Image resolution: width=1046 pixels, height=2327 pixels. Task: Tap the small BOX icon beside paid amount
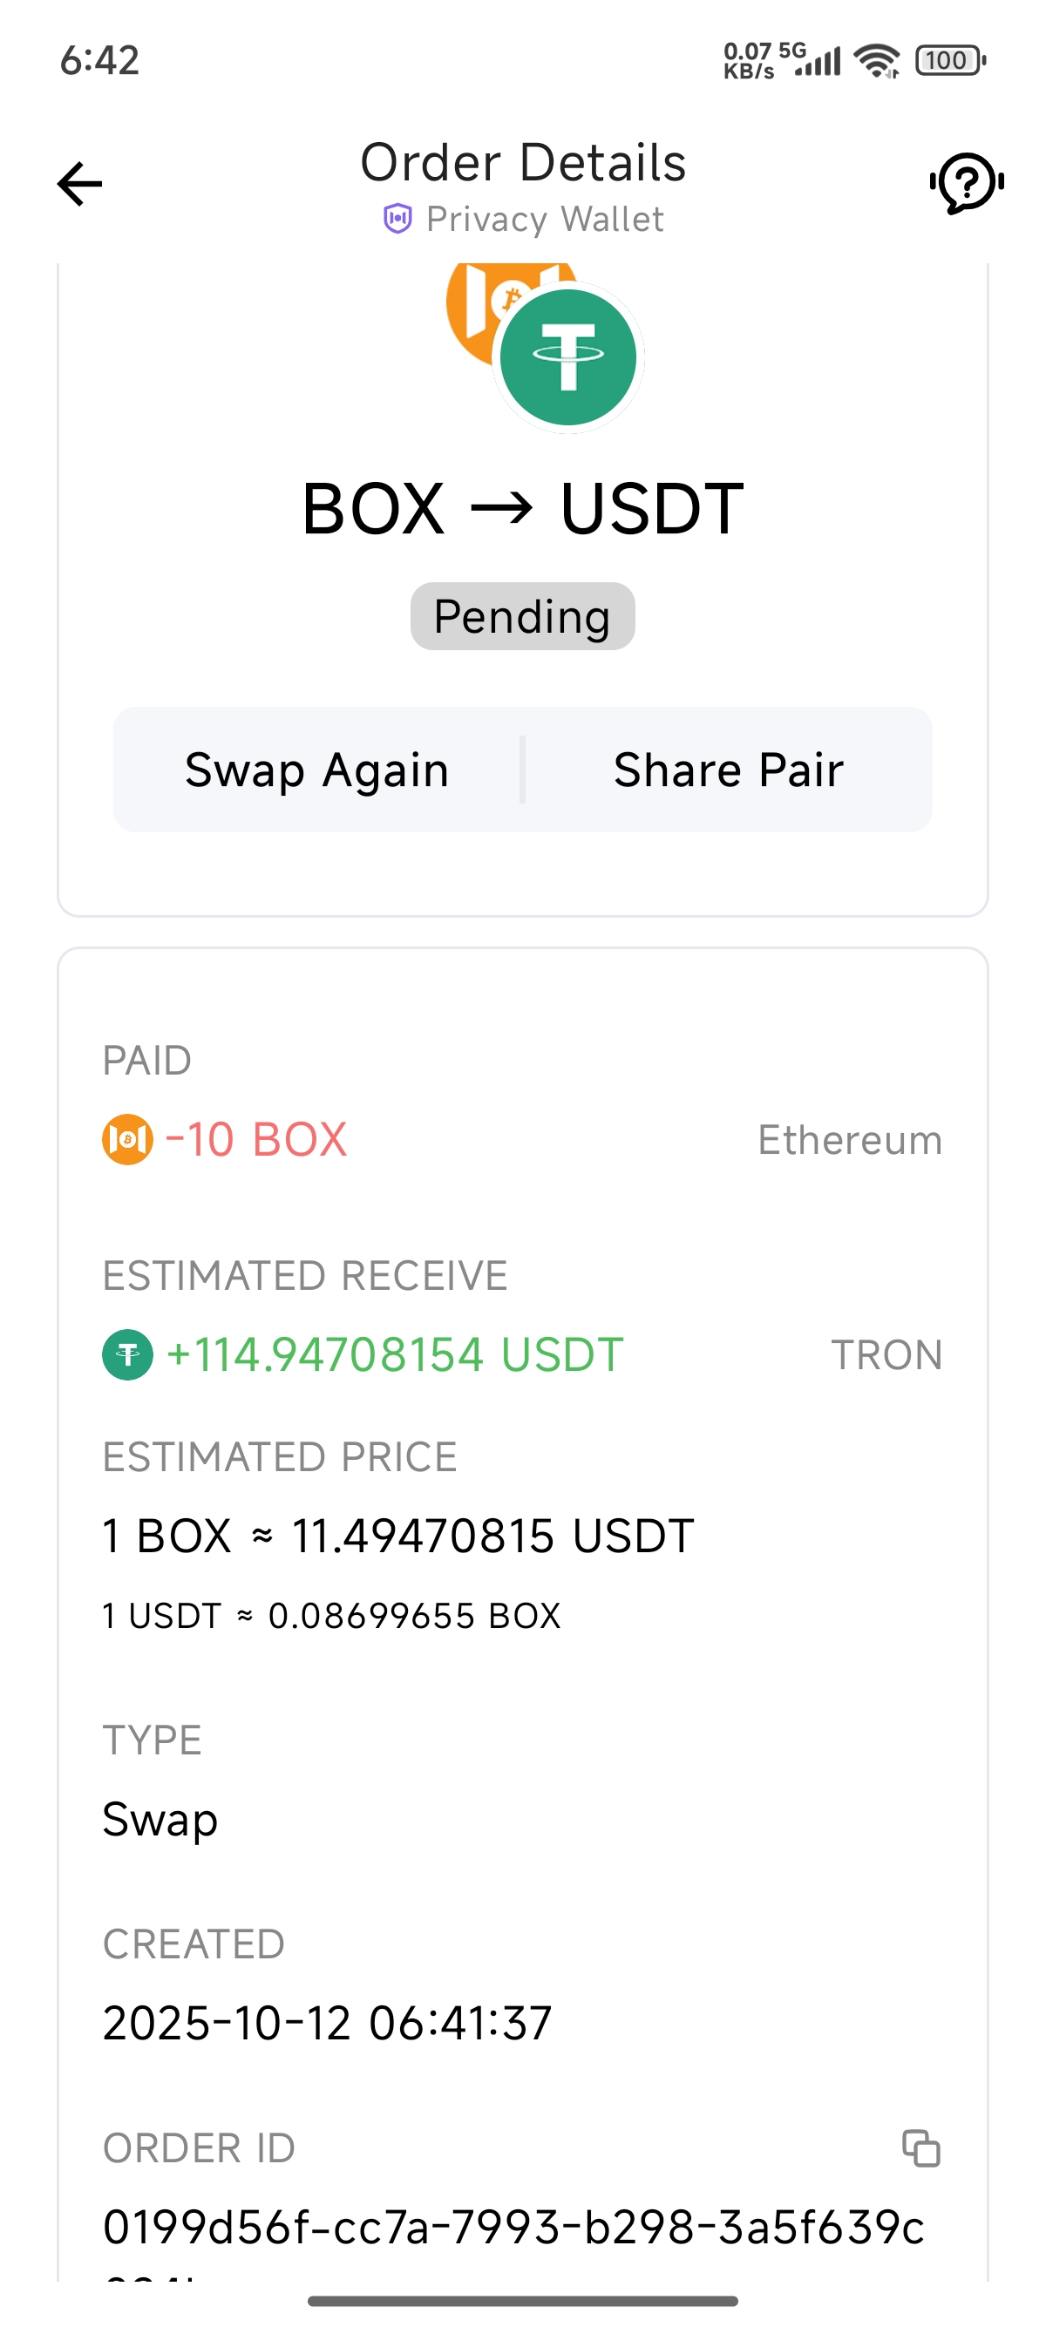click(127, 1139)
